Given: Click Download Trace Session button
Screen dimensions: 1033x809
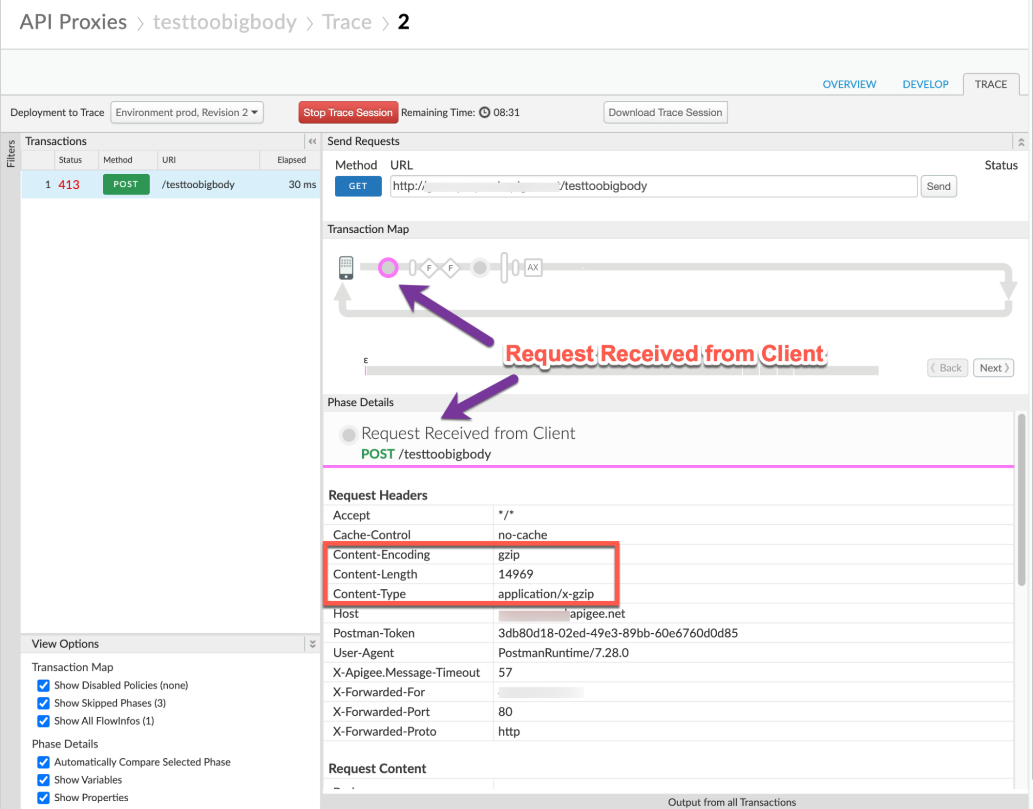Looking at the screenshot, I should tap(665, 113).
